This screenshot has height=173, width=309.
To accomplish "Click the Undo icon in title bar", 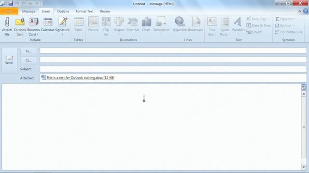I will [x=17, y=3].
